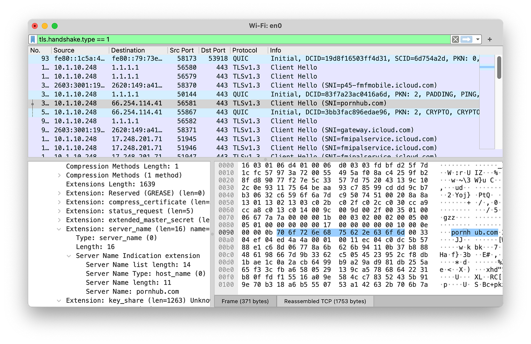Select the Client Hello row with source port 56580

tap(254, 67)
